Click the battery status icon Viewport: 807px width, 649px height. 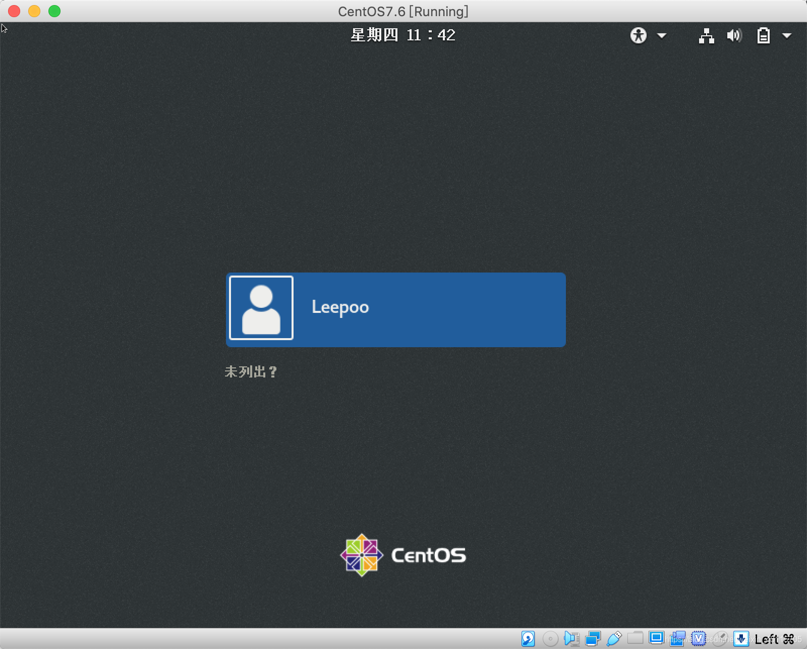763,35
